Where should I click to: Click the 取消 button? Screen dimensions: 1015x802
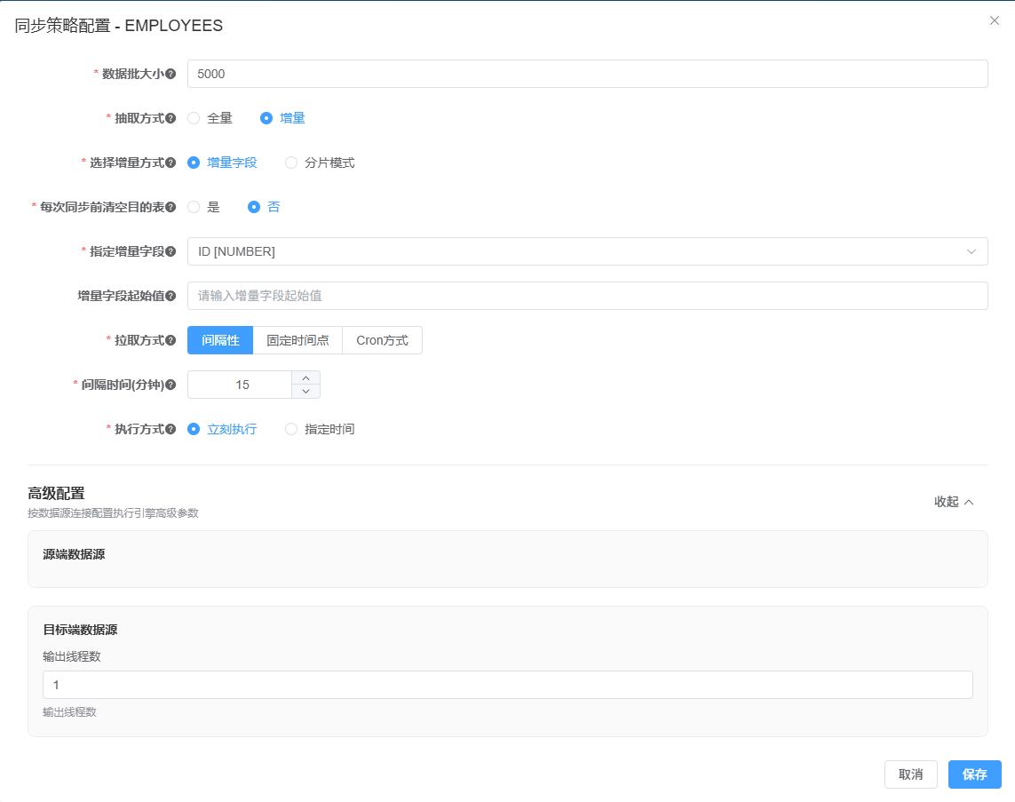point(911,774)
